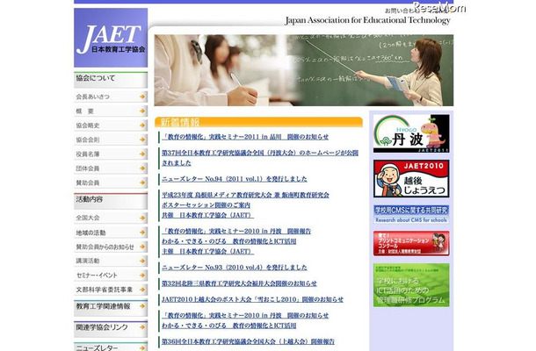Open the 平成23年度 島根県メディア教育研究大会 link

pos(245,195)
